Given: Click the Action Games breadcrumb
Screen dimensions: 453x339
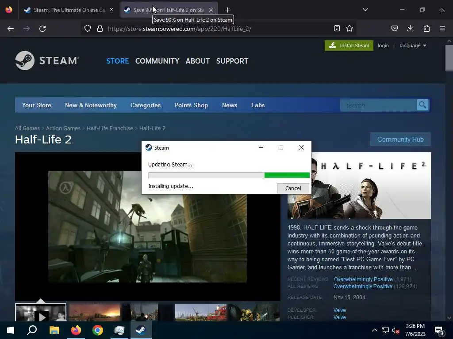Looking at the screenshot, I should [63, 128].
